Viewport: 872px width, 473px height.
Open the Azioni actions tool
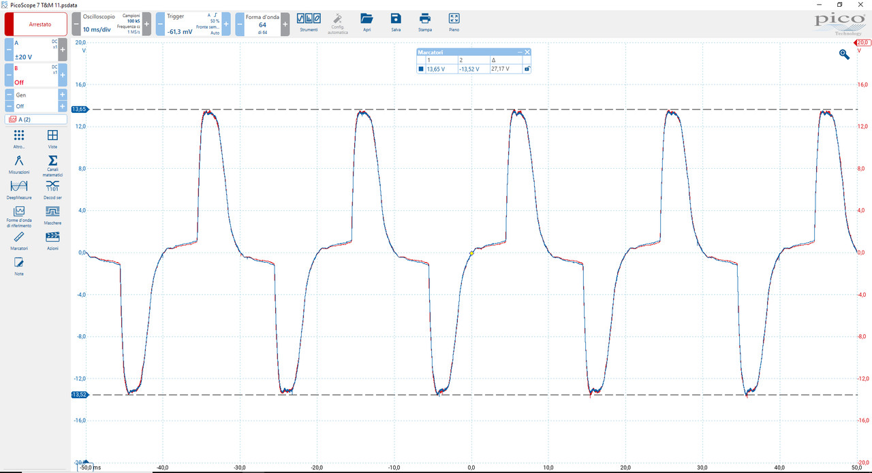tap(52, 242)
